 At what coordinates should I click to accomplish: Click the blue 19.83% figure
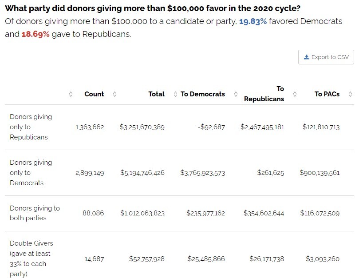tap(253, 21)
